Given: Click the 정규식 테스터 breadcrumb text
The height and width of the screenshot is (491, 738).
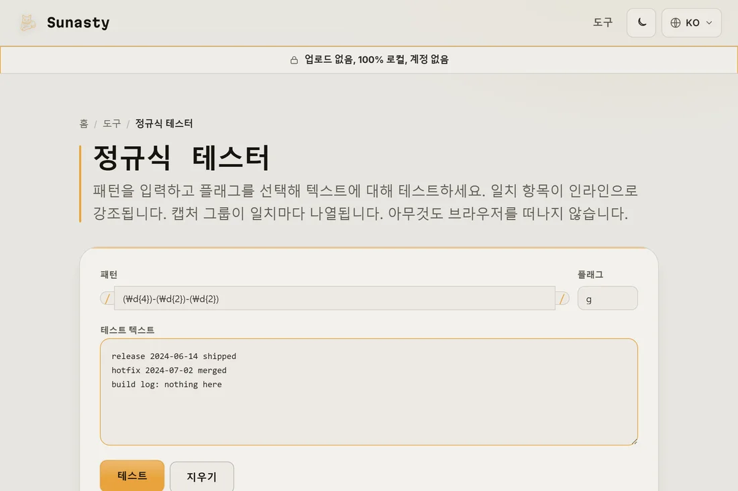Looking at the screenshot, I should [x=164, y=123].
